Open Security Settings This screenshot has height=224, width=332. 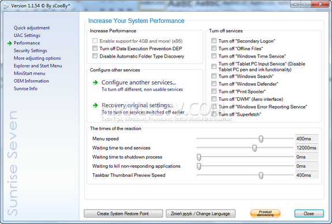click(30, 51)
